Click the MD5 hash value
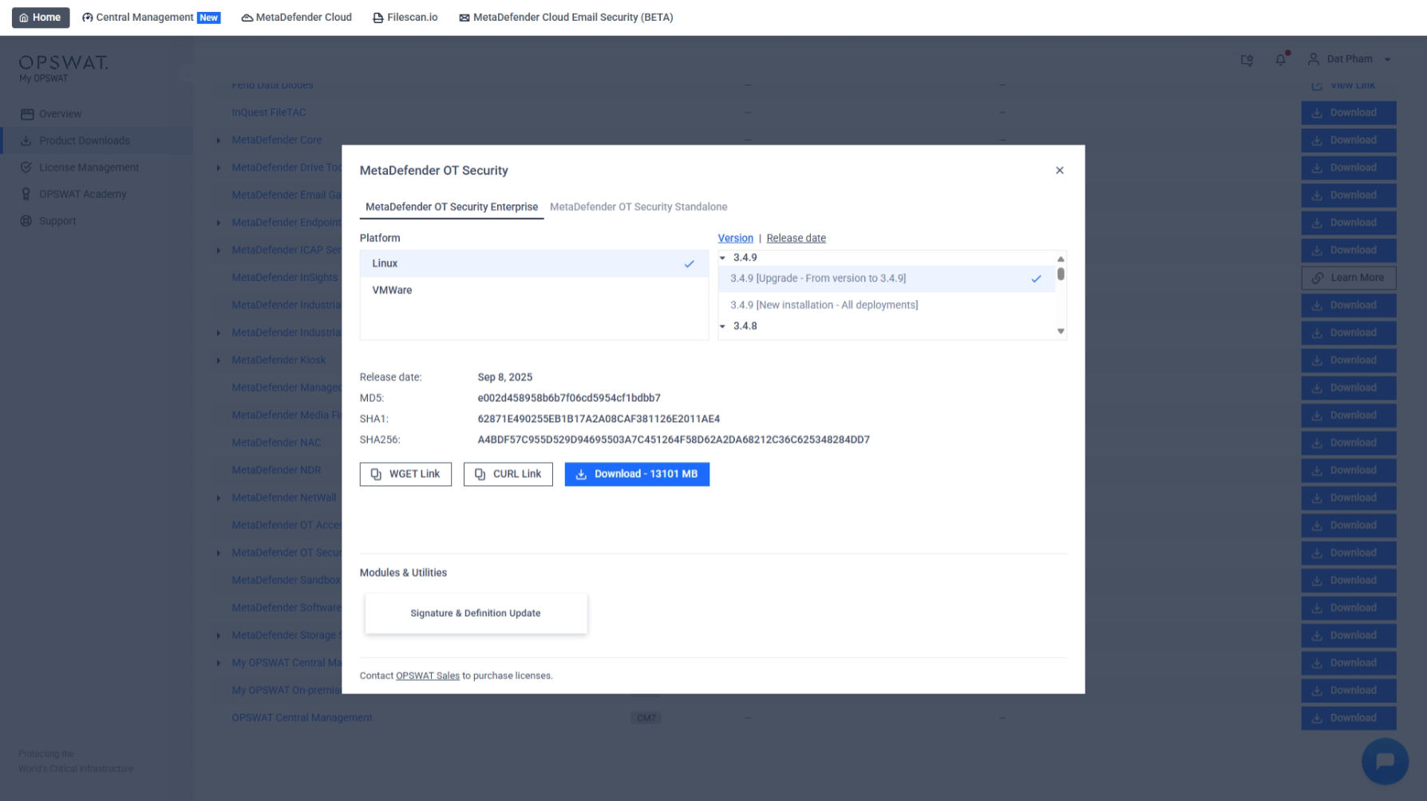The height and width of the screenshot is (801, 1427). [569, 398]
